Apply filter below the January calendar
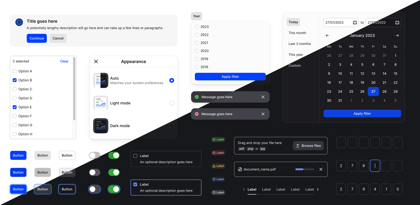Image resolution: width=420 pixels, height=205 pixels. pyautogui.click(x=362, y=114)
